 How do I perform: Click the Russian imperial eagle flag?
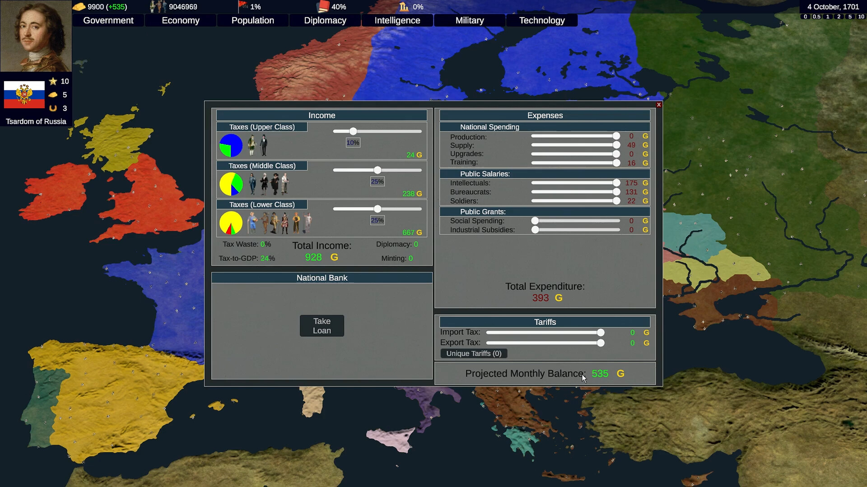pyautogui.click(x=23, y=95)
